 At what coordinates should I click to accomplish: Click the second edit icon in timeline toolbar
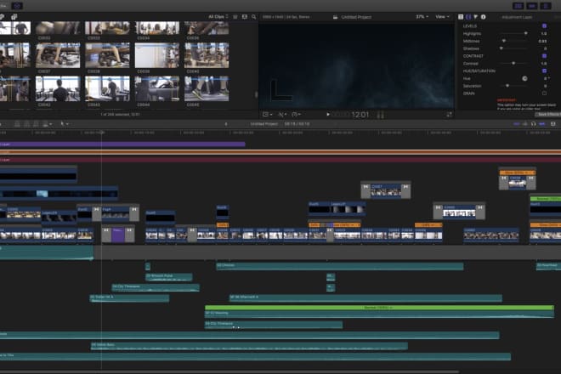tap(27, 124)
